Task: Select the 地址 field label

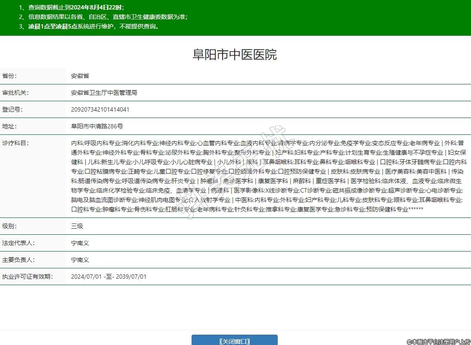Action: (x=9, y=126)
